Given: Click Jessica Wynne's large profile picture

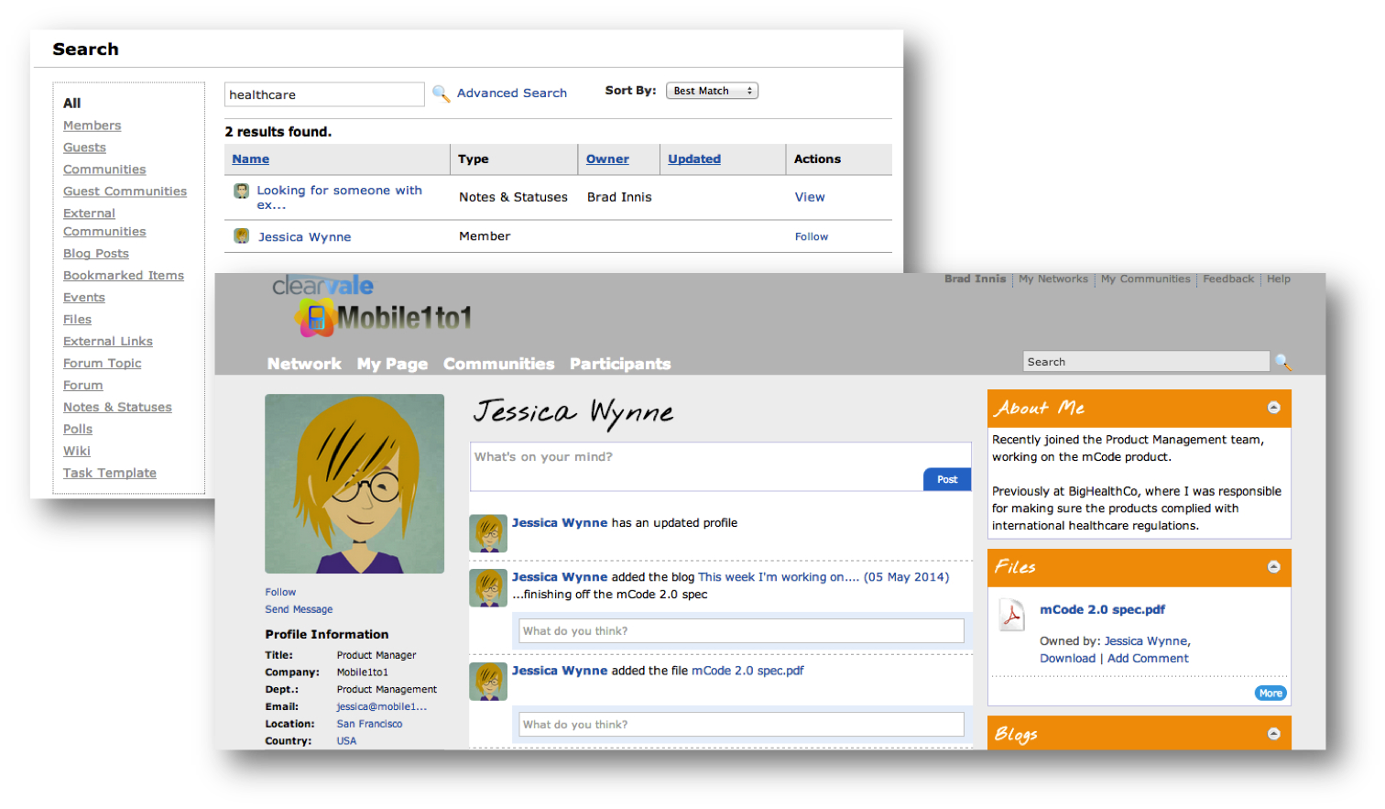Looking at the screenshot, I should pos(354,484).
